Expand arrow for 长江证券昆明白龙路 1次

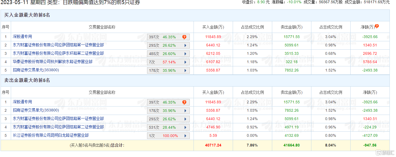coord(185,136)
